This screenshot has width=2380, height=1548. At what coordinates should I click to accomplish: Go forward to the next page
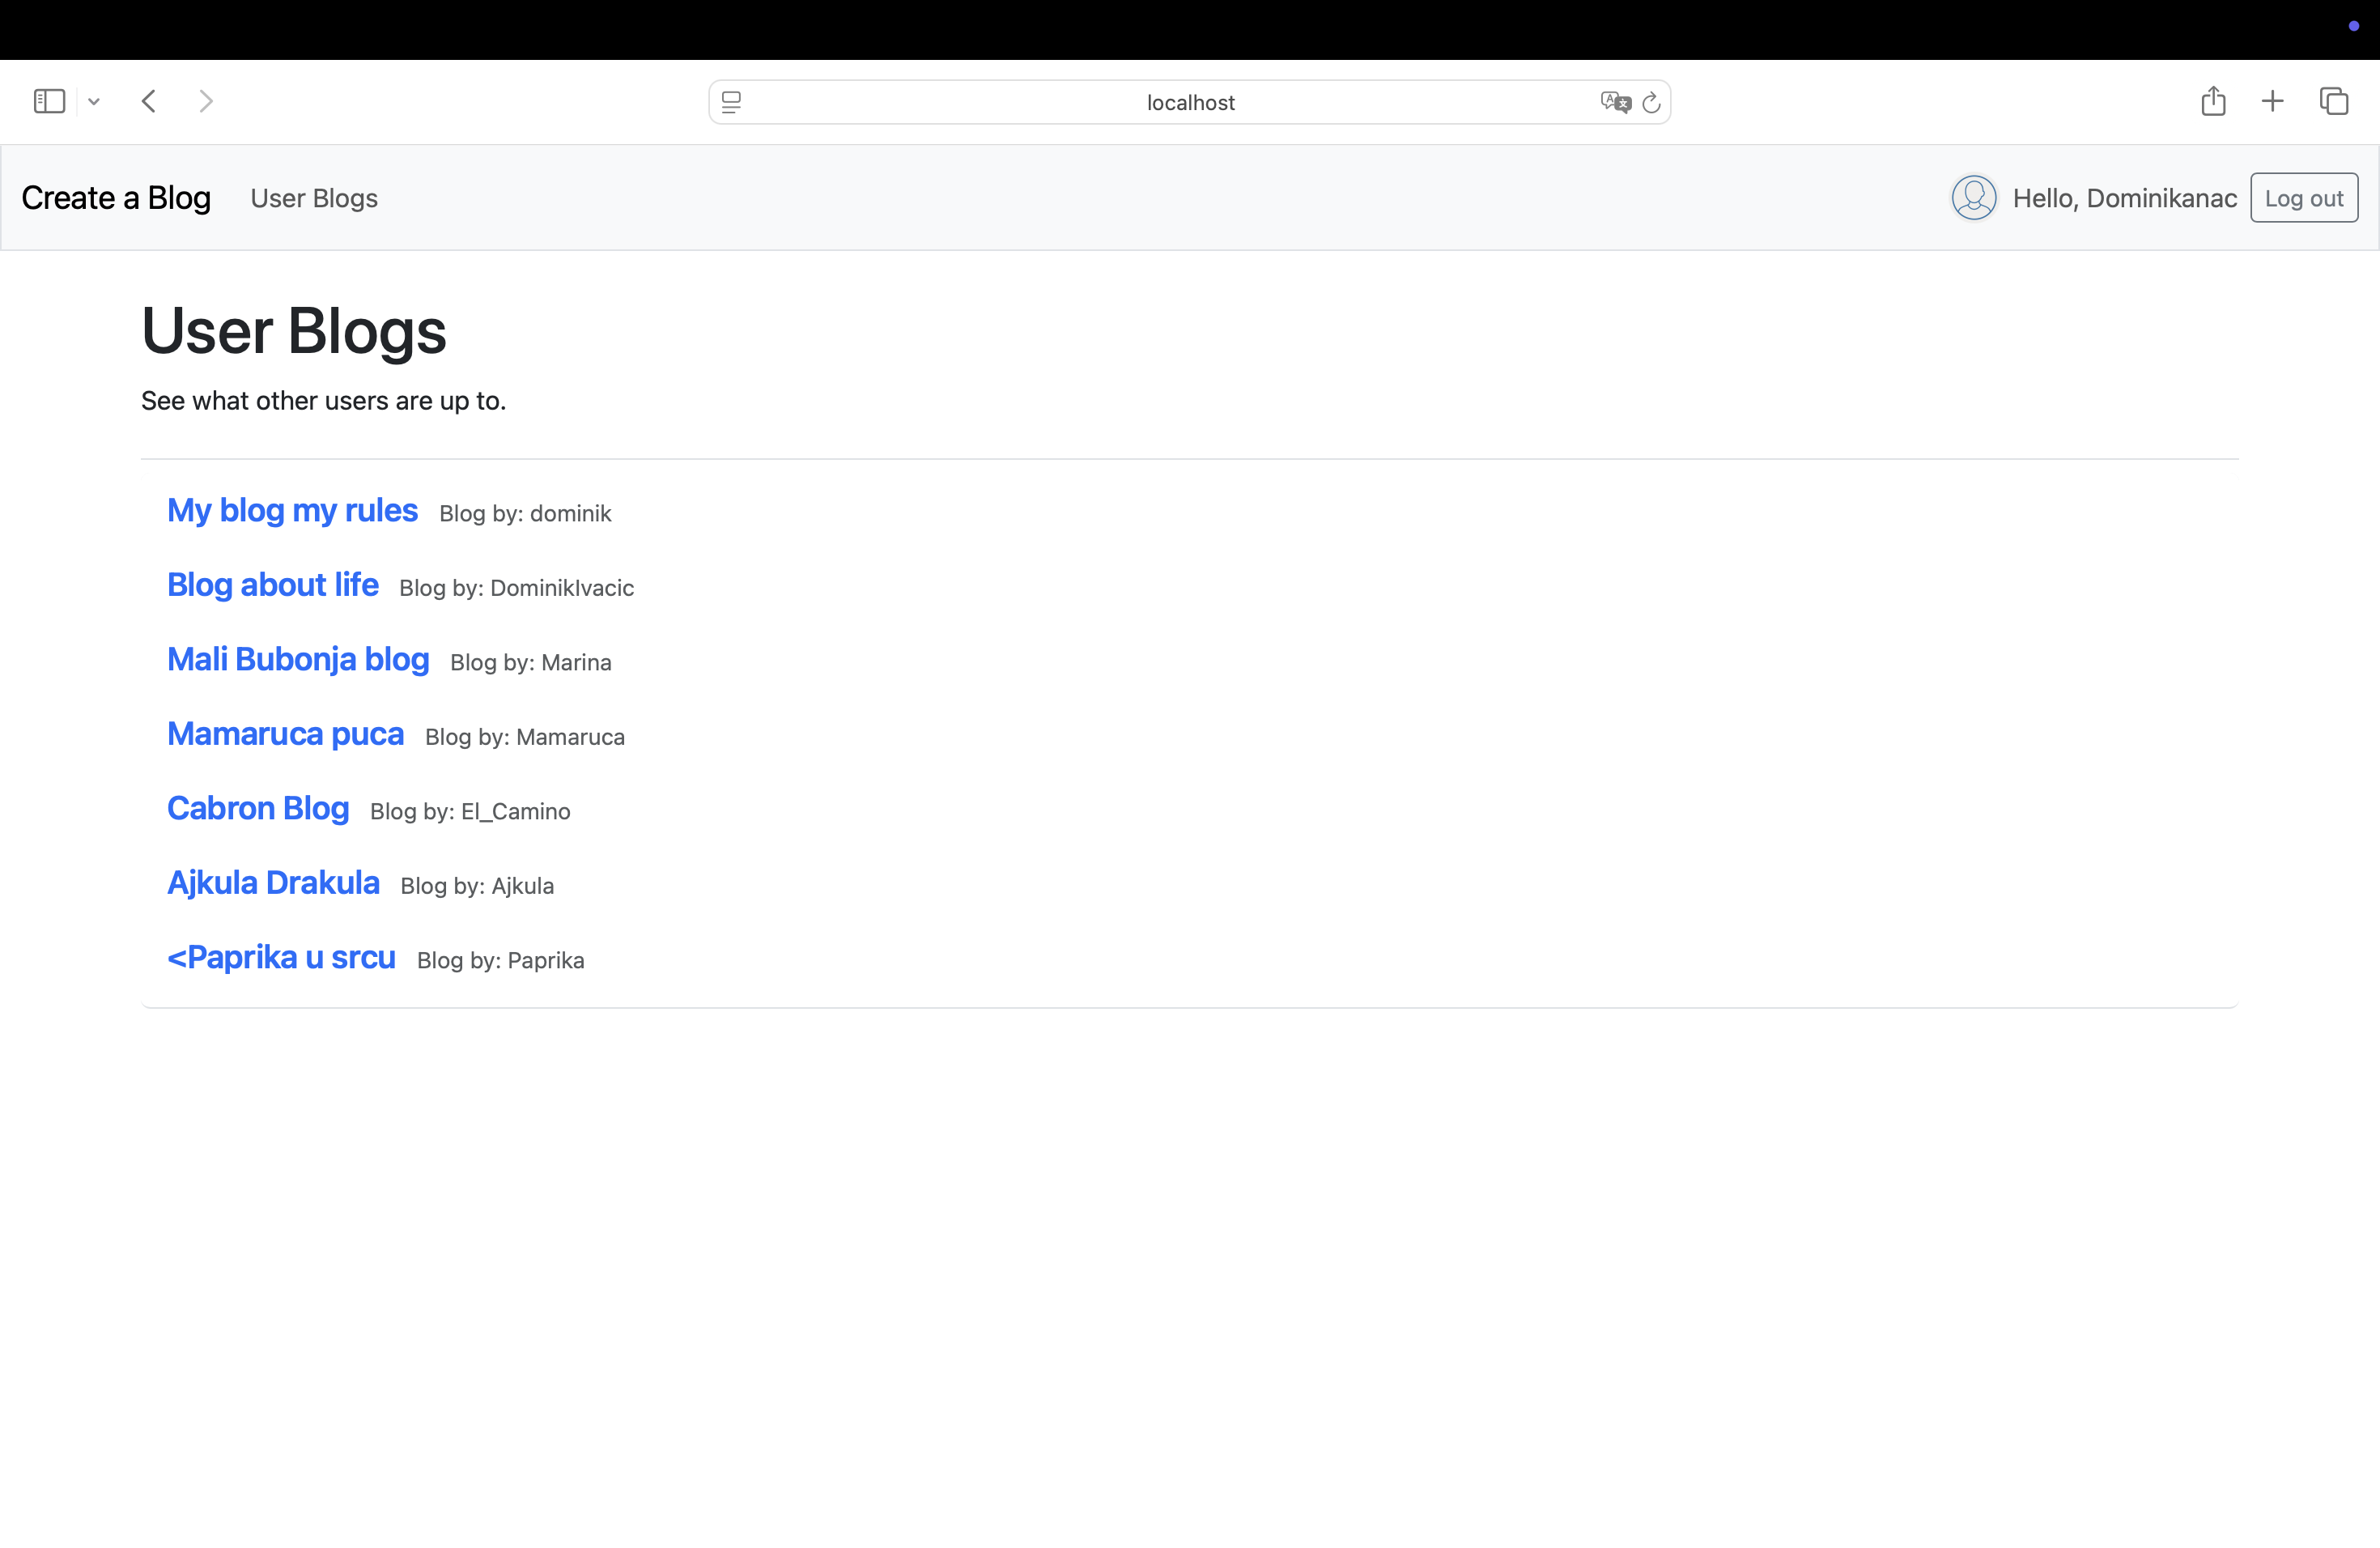tap(206, 100)
